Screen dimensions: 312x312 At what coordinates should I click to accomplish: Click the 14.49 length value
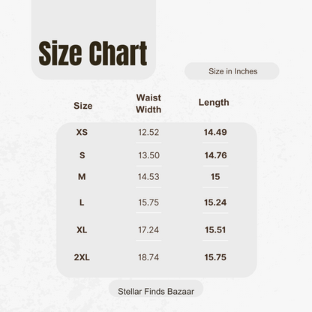coord(215,132)
